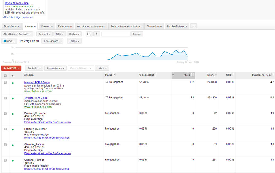Switch to Automatische Ausrichtung tab
275x173 pixels.
(126, 26)
